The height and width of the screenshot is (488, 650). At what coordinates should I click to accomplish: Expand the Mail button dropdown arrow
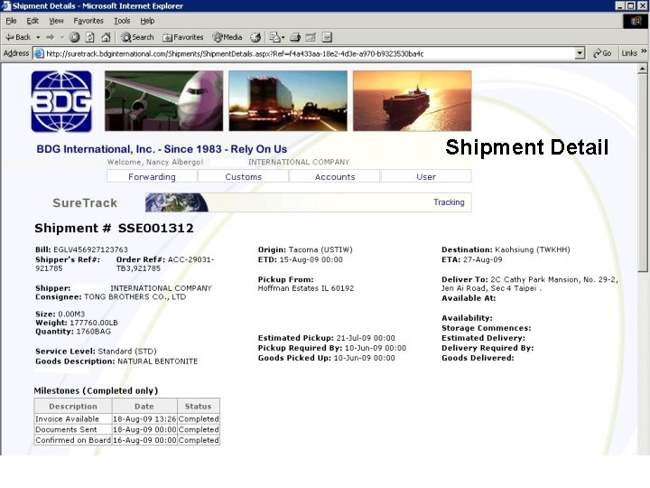[283, 37]
